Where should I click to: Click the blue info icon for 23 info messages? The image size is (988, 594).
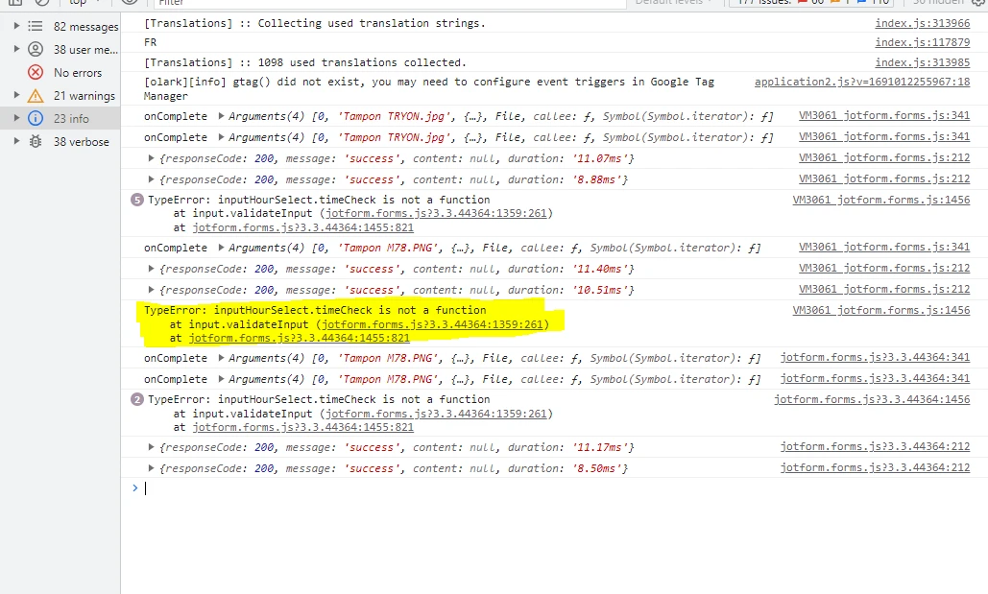tap(35, 118)
